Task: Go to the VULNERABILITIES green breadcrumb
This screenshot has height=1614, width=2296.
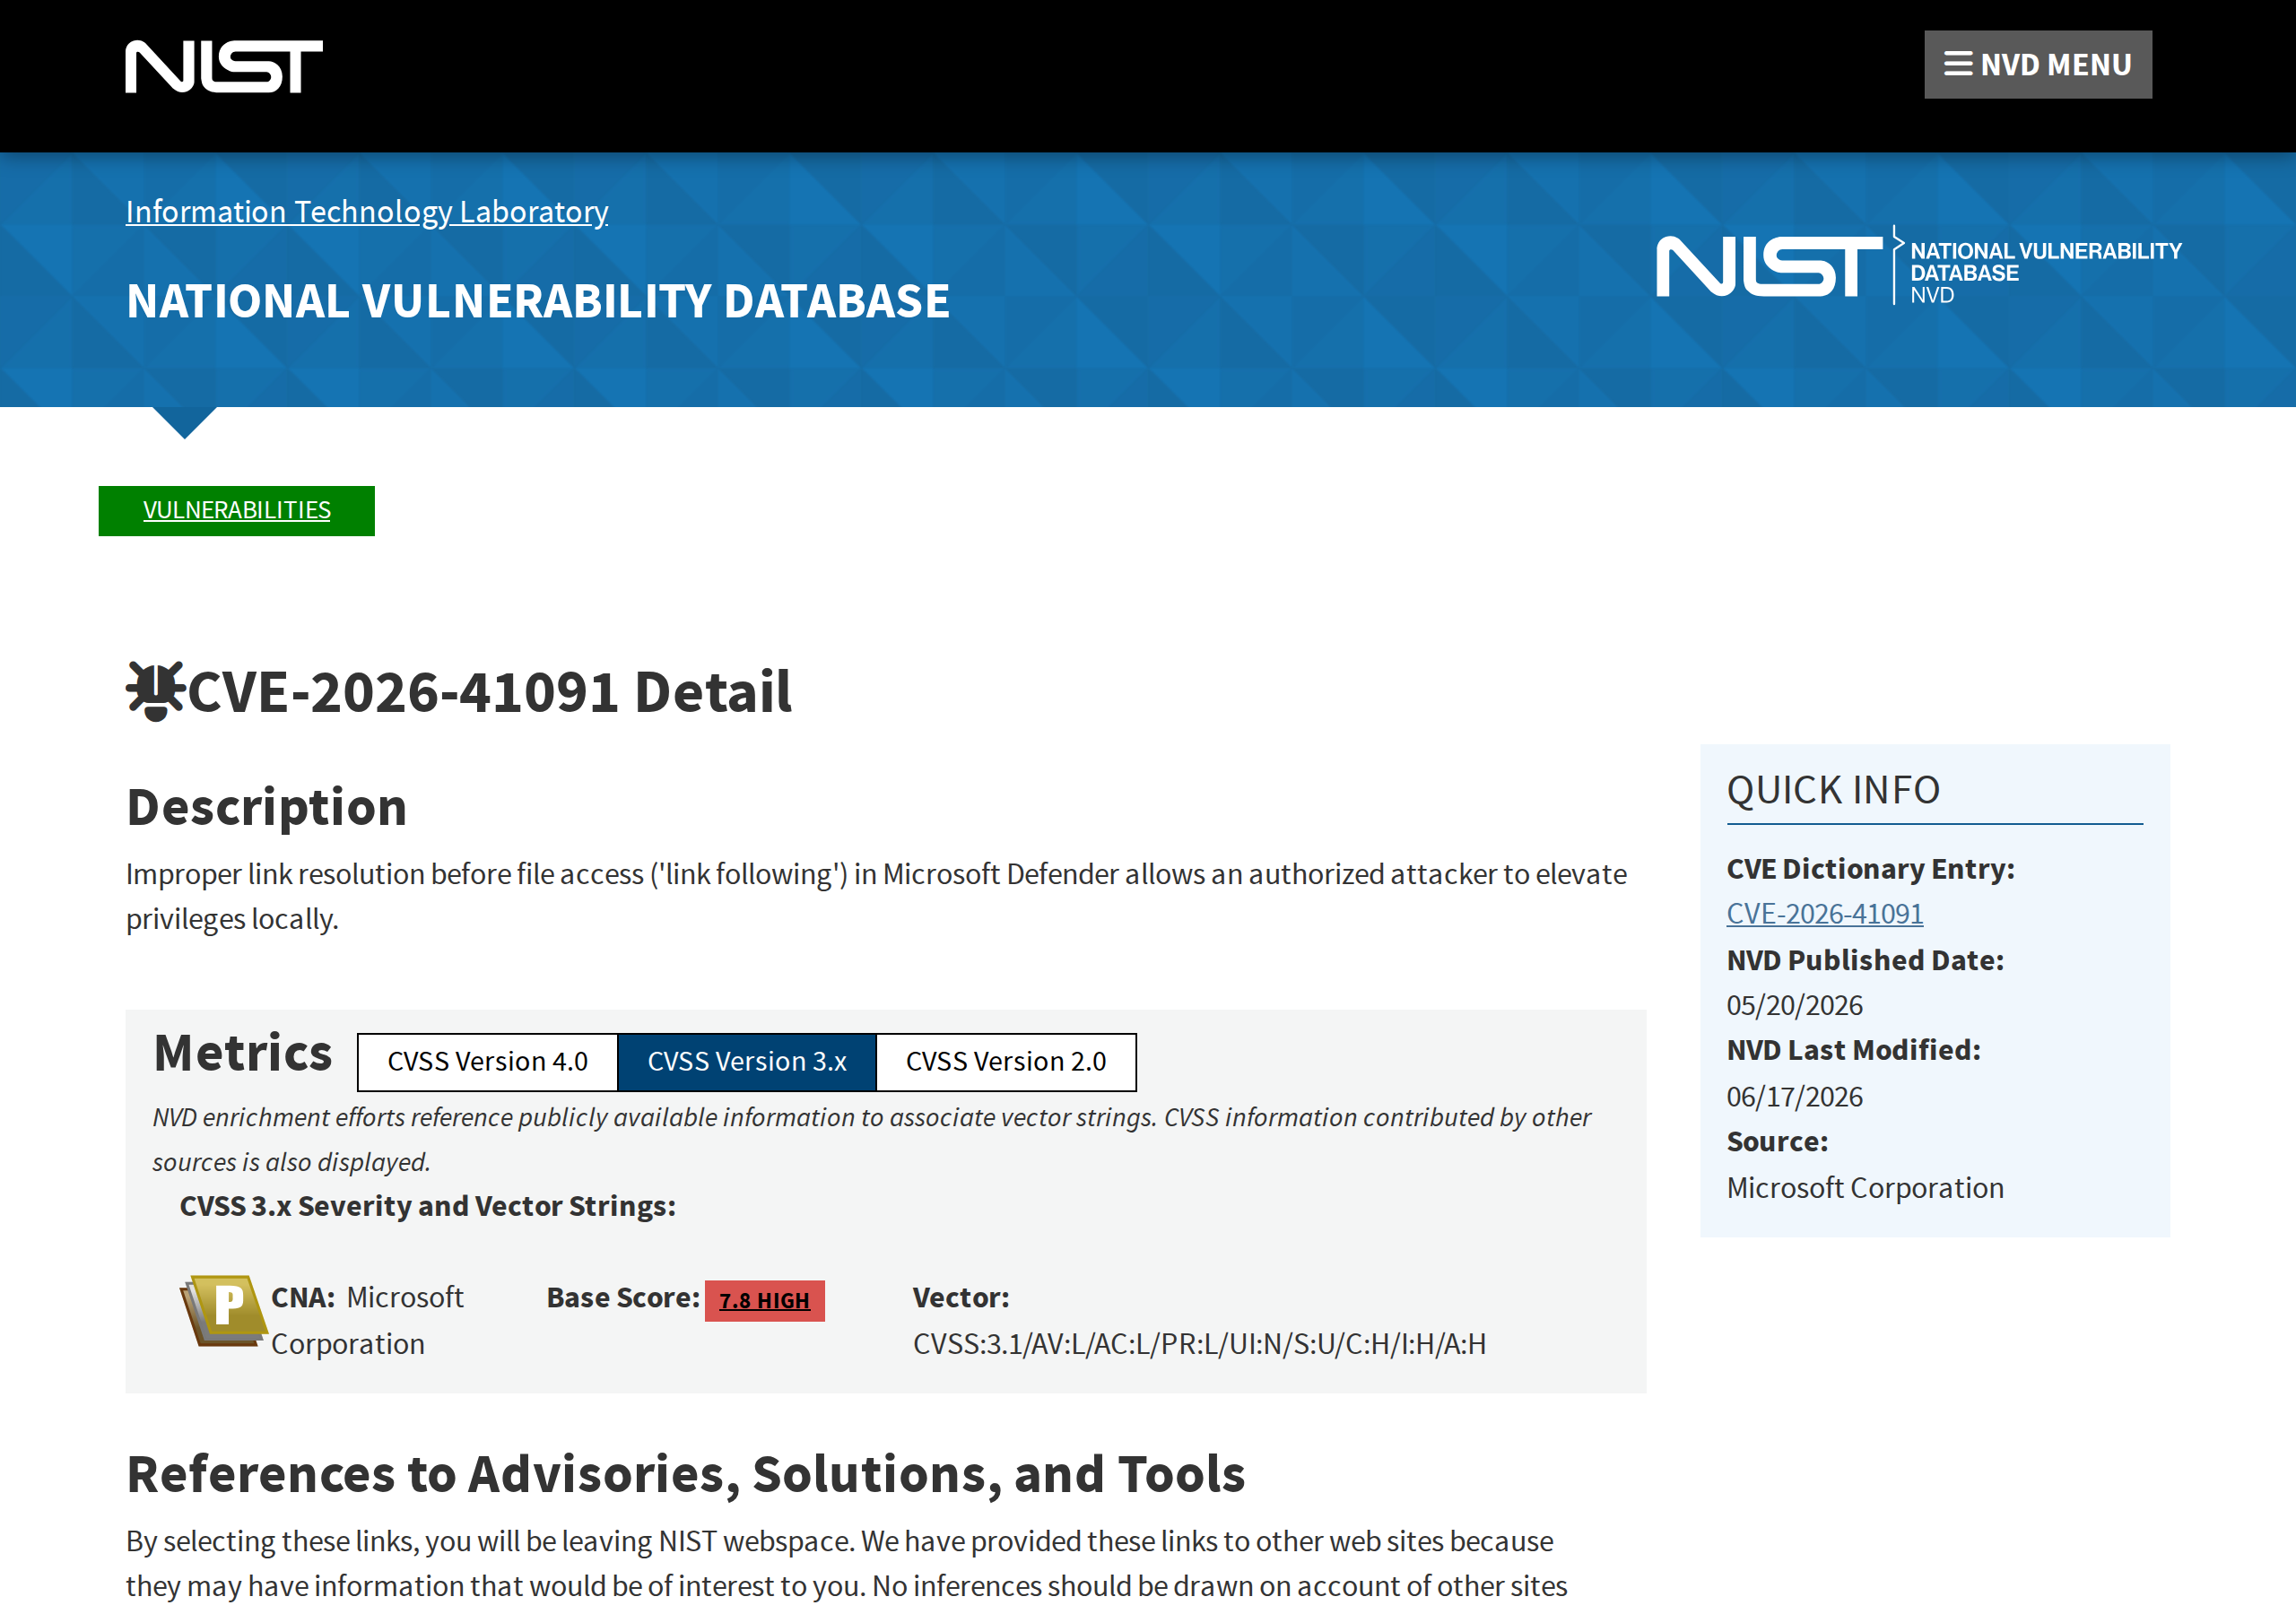Action: click(x=236, y=510)
